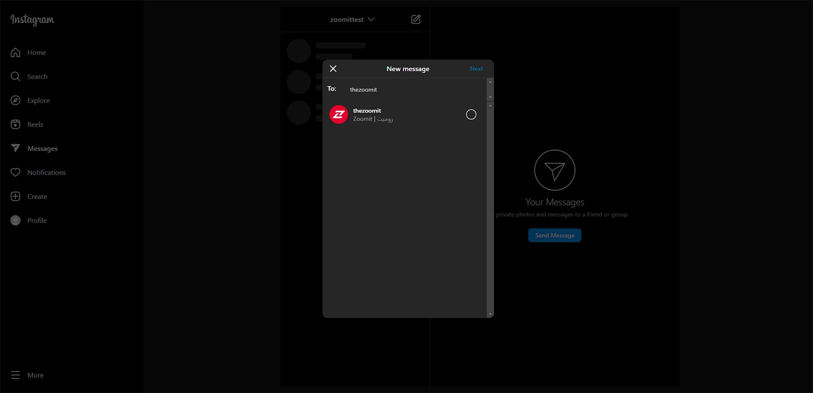Image resolution: width=813 pixels, height=393 pixels.
Task: Click the Notifications heart icon
Action: 15,172
